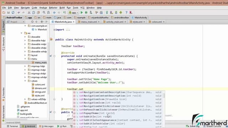Screen dimensions: 228x128
Task: Open the SDK Manager icon
Action: (x=116, y=13)
